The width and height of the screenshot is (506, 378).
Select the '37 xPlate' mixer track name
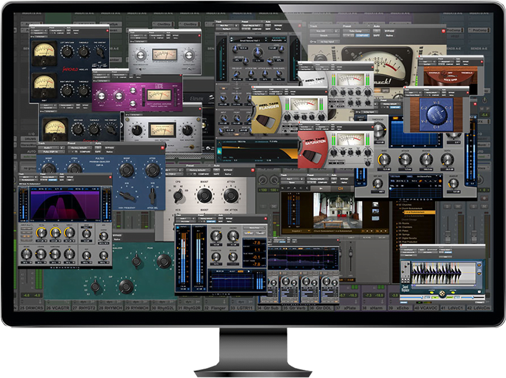pos(346,308)
